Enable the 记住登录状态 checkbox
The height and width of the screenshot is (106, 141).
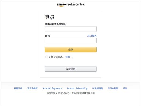47,57
